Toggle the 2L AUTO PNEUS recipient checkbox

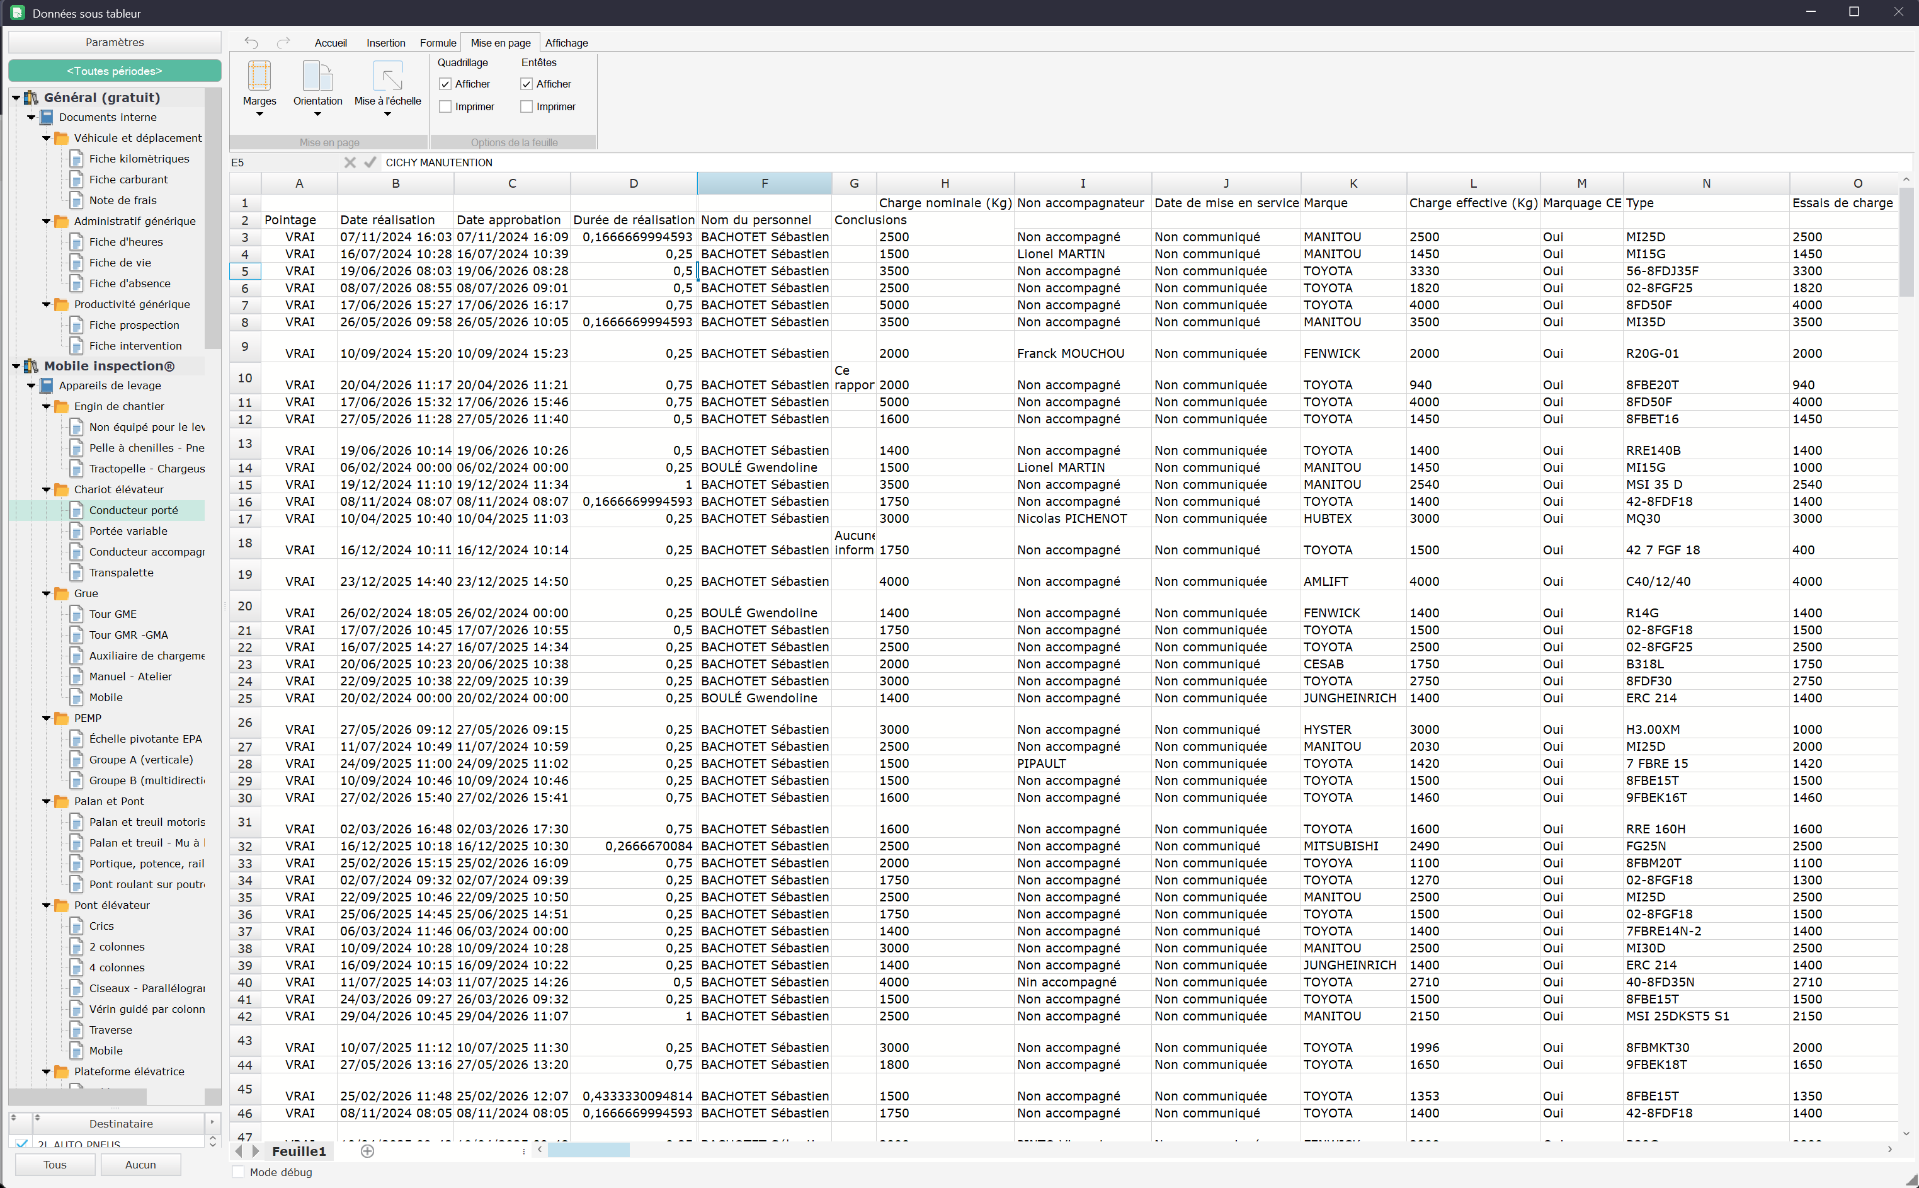pos(22,1143)
